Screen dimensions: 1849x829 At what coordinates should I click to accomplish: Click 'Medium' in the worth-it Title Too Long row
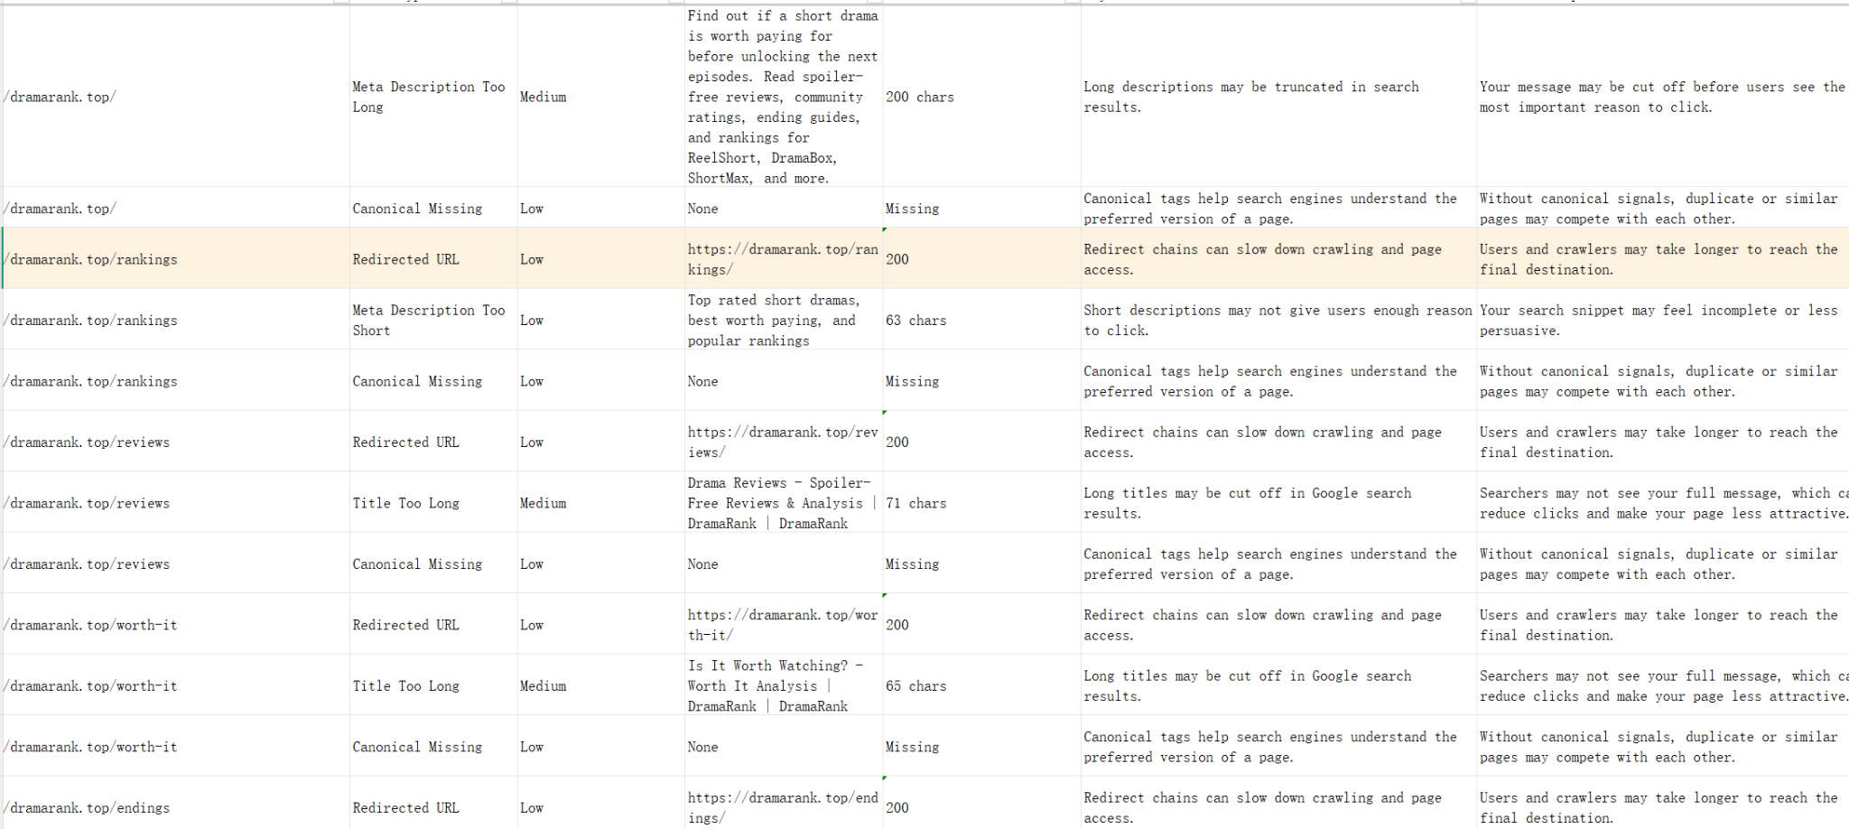point(543,686)
